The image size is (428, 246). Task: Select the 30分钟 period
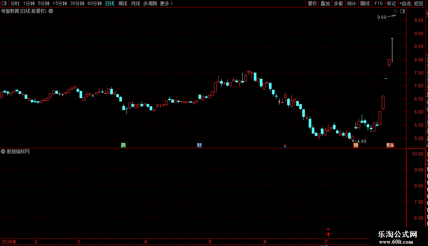click(x=77, y=3)
